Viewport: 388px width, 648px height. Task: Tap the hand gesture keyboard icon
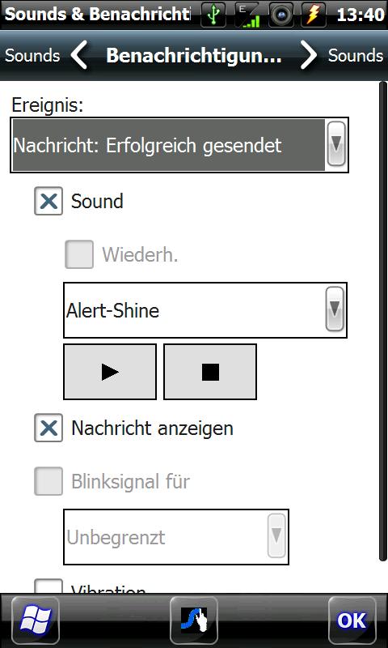click(194, 620)
